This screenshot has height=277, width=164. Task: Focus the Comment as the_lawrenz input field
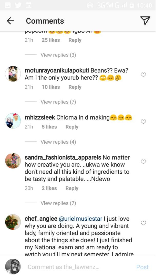tap(77, 267)
